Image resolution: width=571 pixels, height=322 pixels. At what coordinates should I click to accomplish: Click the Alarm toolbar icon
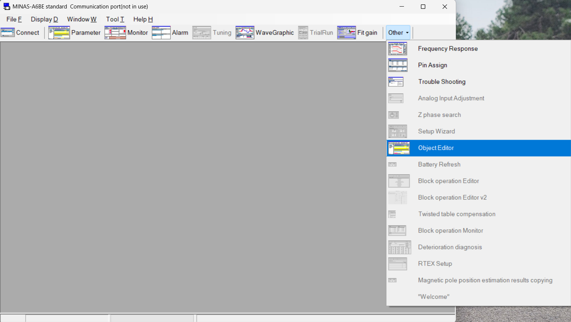pyautogui.click(x=161, y=33)
